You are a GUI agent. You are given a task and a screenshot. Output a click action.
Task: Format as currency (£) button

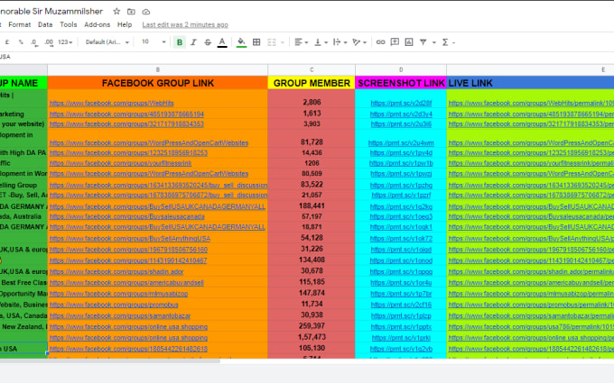pyautogui.click(x=7, y=41)
